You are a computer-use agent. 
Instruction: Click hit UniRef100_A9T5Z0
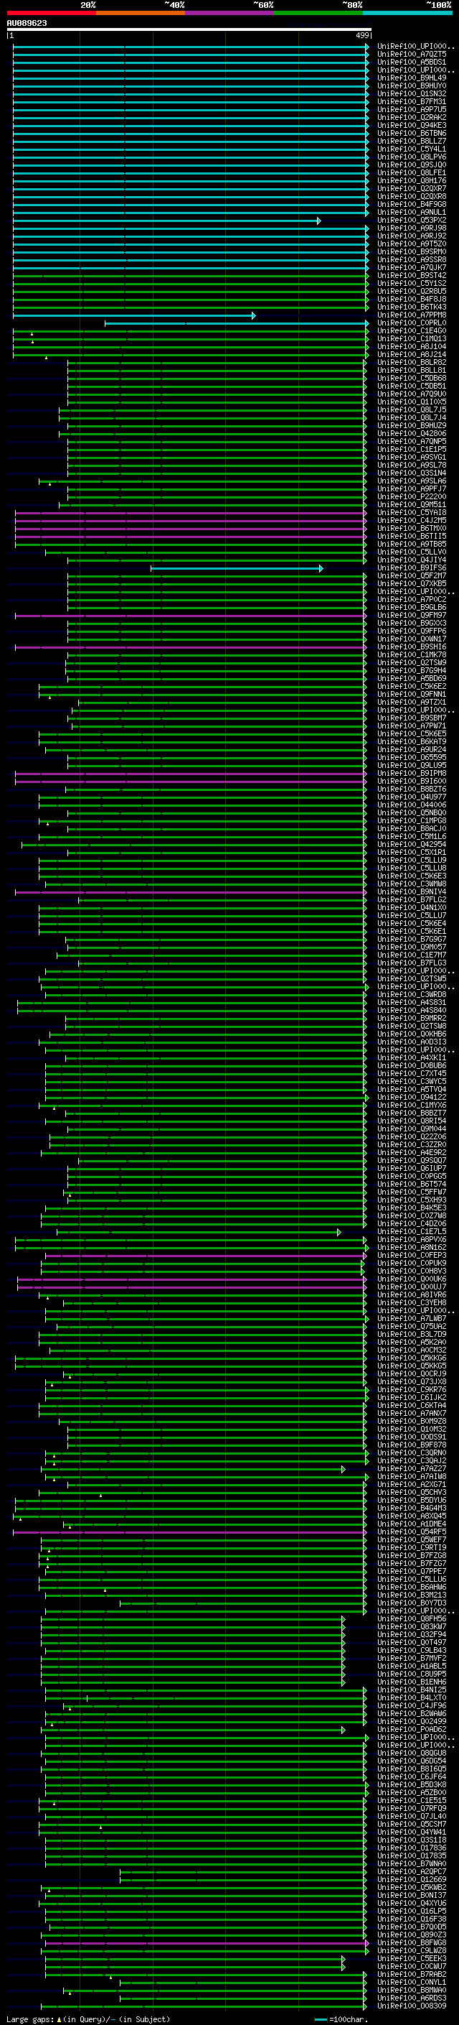point(412,244)
